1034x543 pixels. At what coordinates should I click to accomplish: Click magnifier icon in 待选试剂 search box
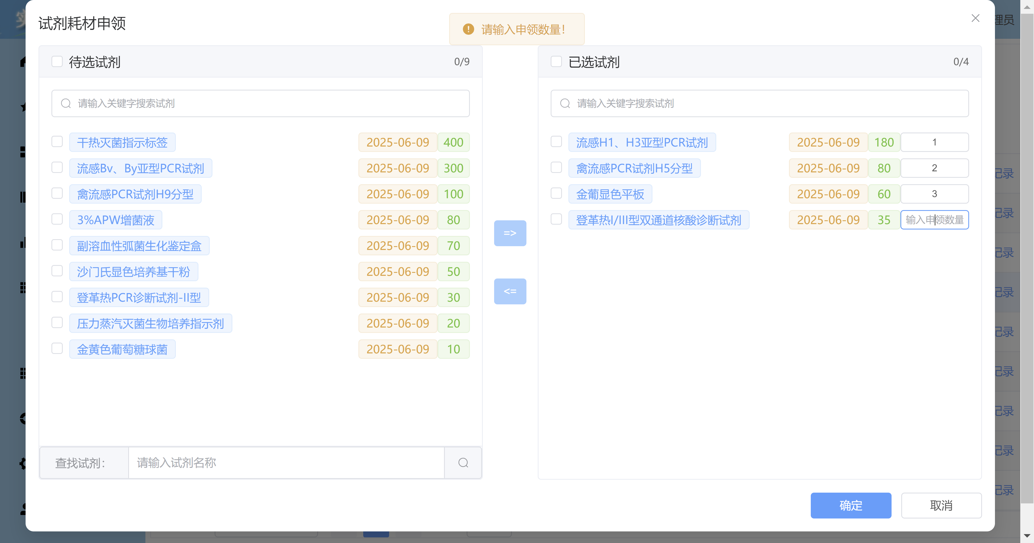(66, 104)
